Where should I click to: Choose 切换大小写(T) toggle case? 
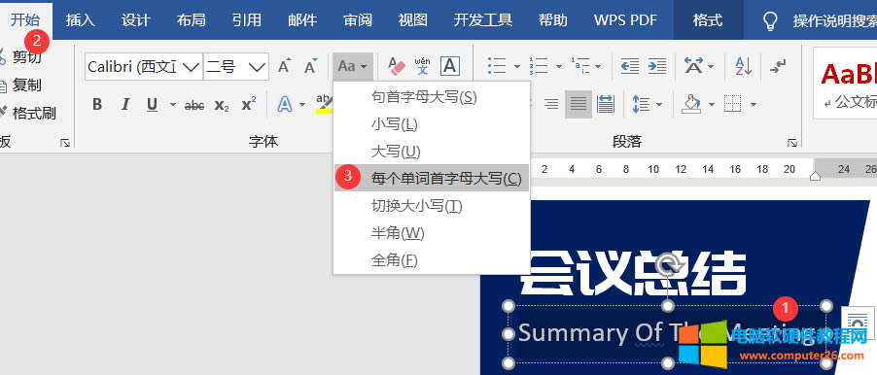pyautogui.click(x=432, y=205)
